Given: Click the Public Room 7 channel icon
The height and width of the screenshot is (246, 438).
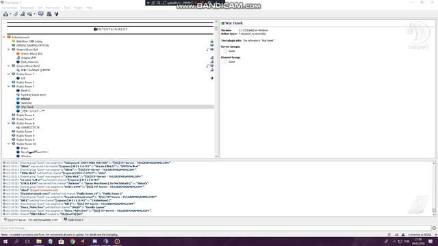Looking at the screenshot, I should pyautogui.click(x=14, y=131).
